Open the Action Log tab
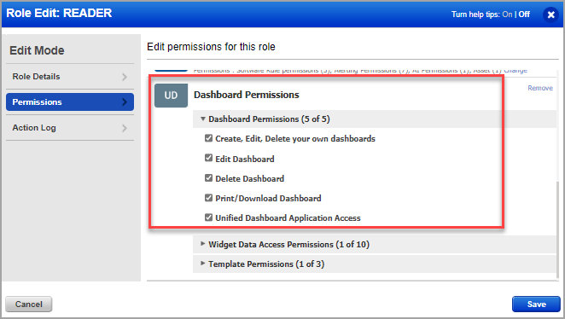 point(70,128)
